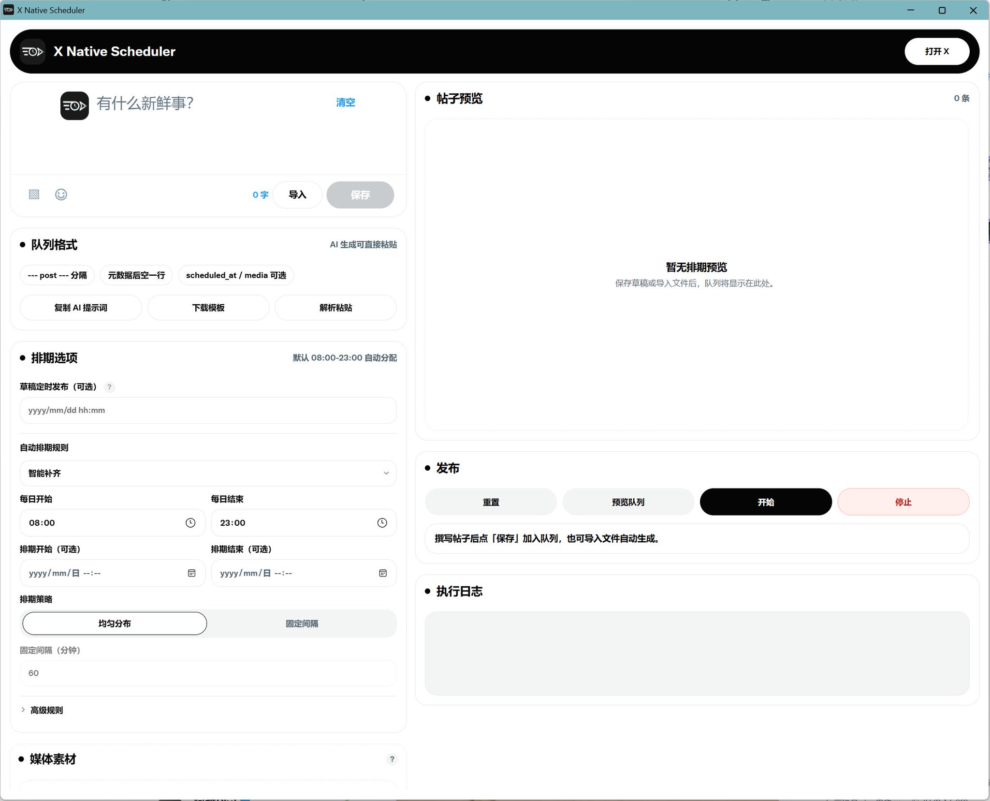The height and width of the screenshot is (801, 990).
Task: Click the 重置 button
Action: 491,502
